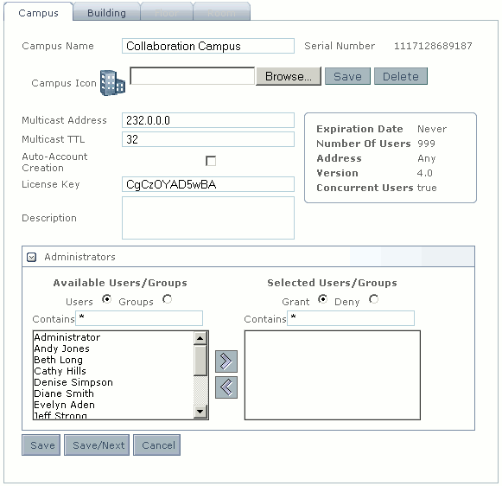Click the Save/Next button

click(97, 445)
